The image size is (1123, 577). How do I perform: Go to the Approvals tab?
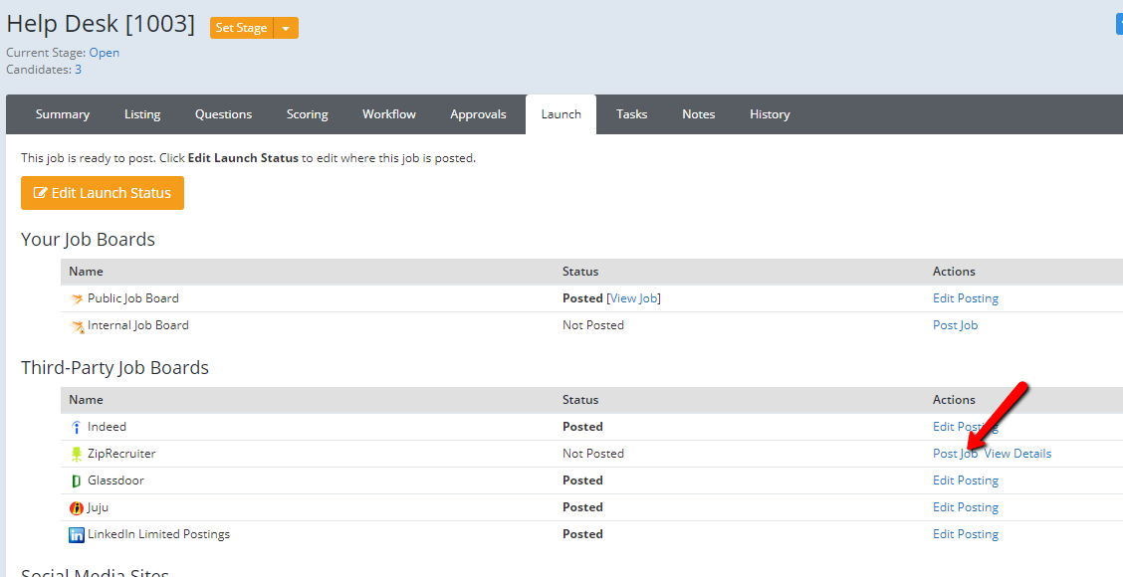point(478,114)
